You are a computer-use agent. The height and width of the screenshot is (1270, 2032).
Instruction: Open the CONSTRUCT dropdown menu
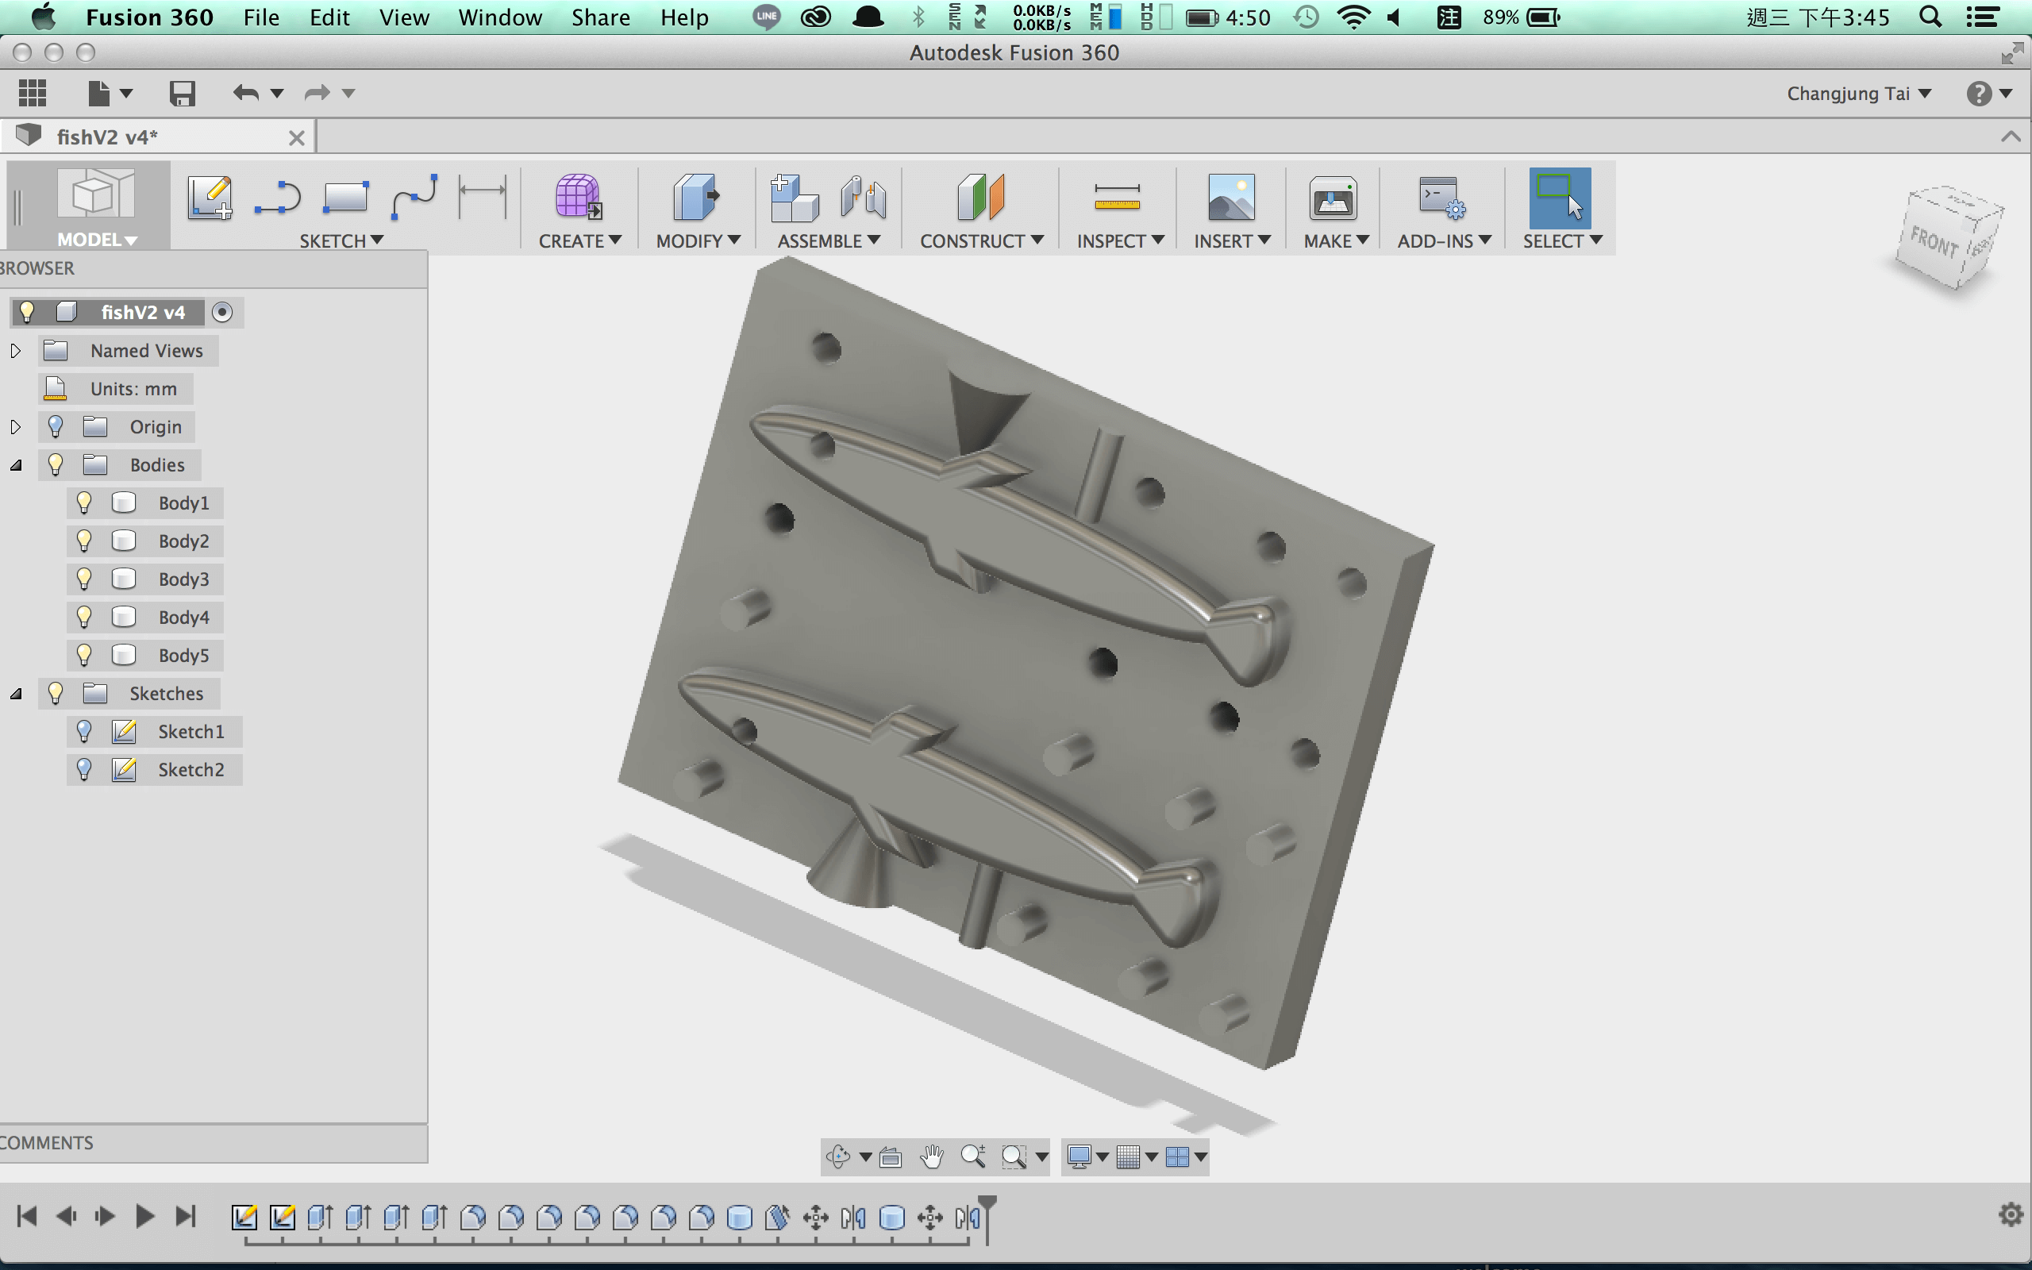(x=982, y=241)
